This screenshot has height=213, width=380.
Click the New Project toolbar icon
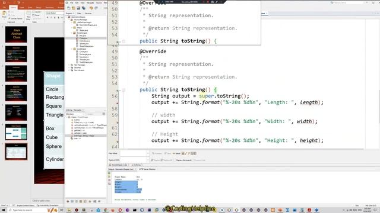click(x=74, y=8)
